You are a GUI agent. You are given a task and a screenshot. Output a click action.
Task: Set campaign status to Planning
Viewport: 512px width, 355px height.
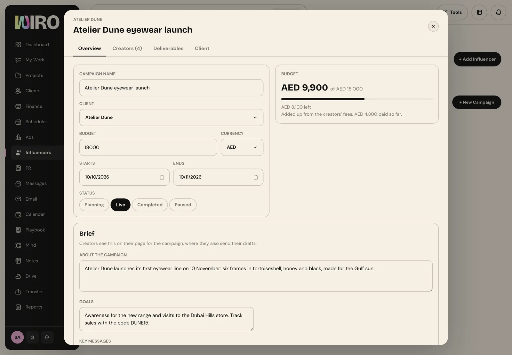click(x=94, y=205)
